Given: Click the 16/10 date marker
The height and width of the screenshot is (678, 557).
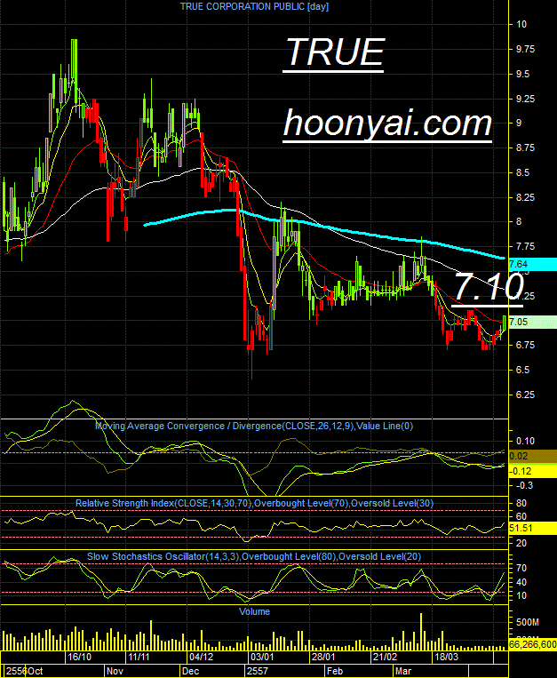Looking at the screenshot, I should point(80,658).
